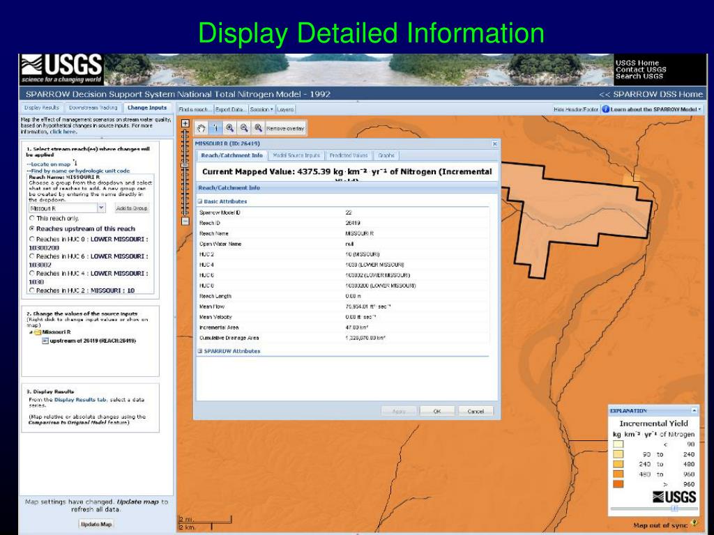
Task: Click the Mean Flow value row
Action: (x=344, y=307)
